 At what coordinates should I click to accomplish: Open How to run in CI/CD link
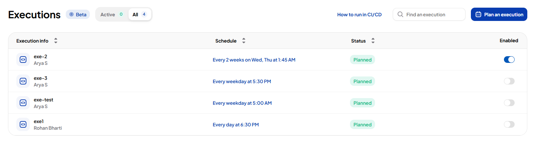coord(359,15)
